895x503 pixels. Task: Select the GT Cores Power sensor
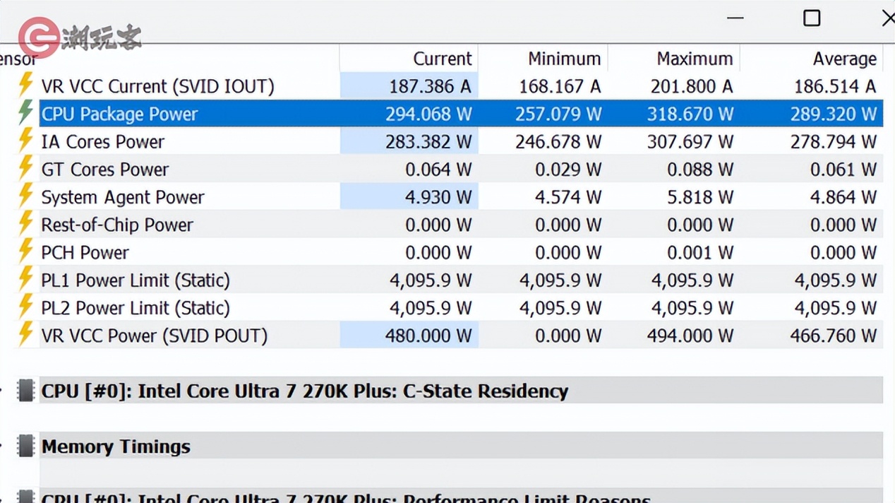click(x=104, y=170)
